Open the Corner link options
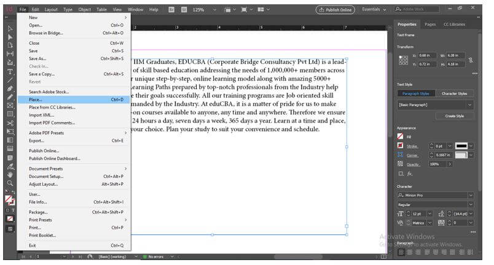The width and height of the screenshot is (494, 265). pyautogui.click(x=412, y=155)
